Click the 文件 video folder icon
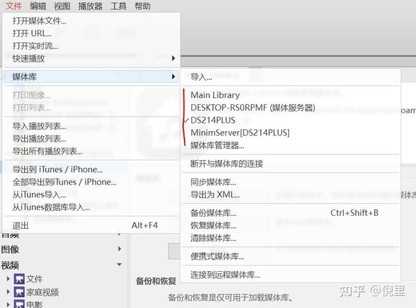Viewport: 416px width, 308px height. click(x=19, y=279)
